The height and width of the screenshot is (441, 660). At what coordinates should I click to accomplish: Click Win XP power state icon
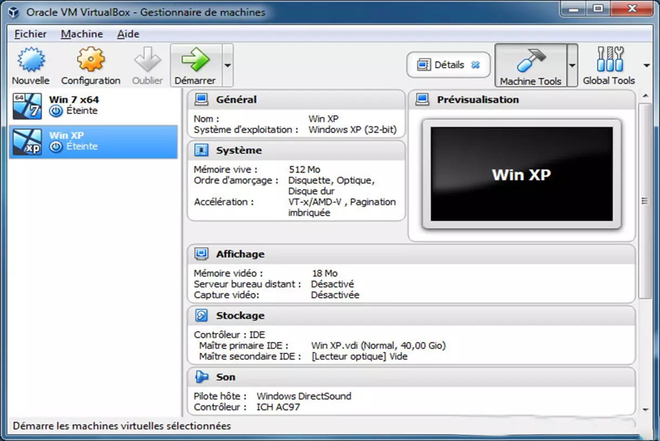pos(56,147)
